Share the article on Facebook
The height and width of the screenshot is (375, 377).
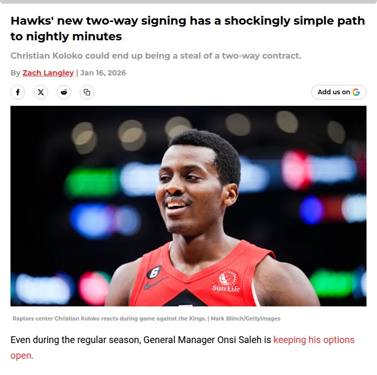[18, 92]
